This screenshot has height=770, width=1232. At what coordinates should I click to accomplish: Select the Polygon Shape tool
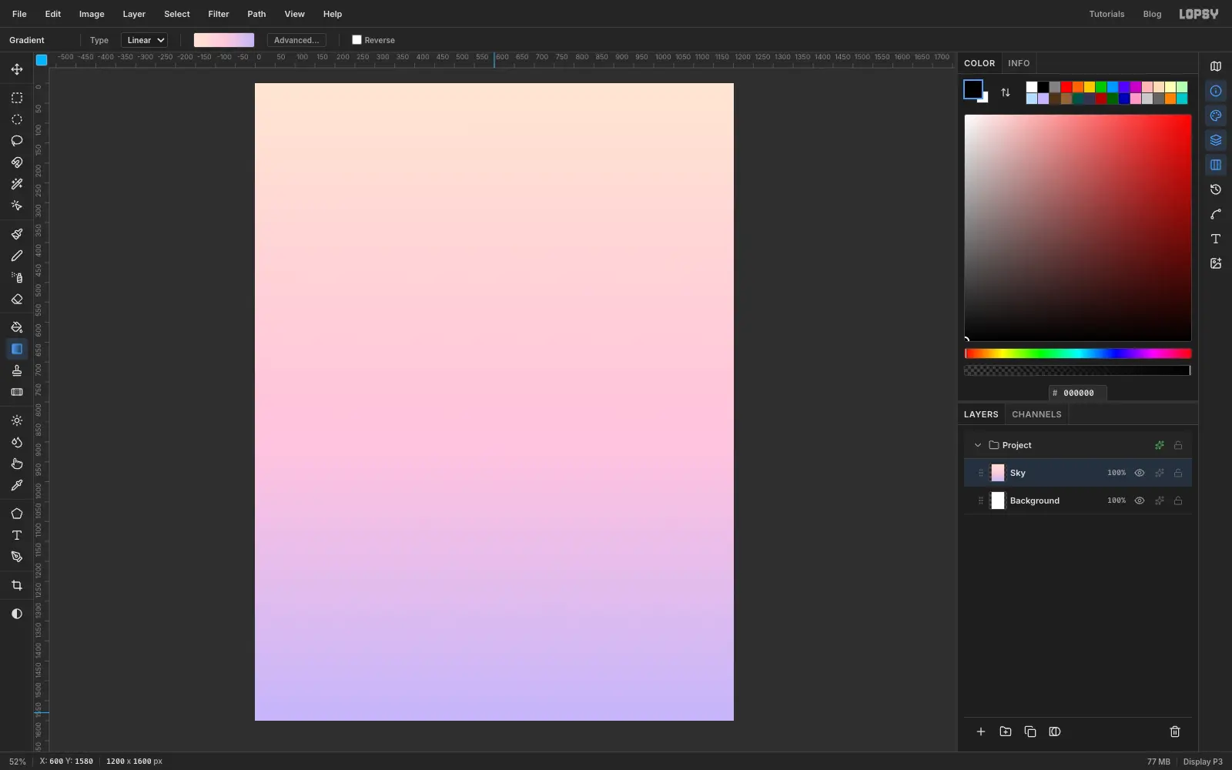pos(16,514)
